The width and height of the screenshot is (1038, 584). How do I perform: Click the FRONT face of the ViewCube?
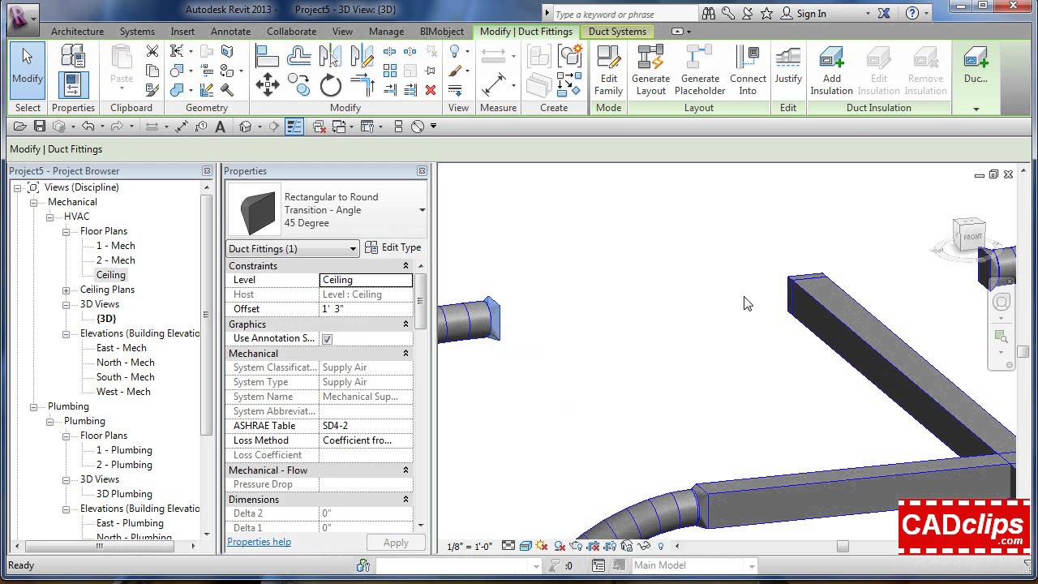tap(972, 237)
